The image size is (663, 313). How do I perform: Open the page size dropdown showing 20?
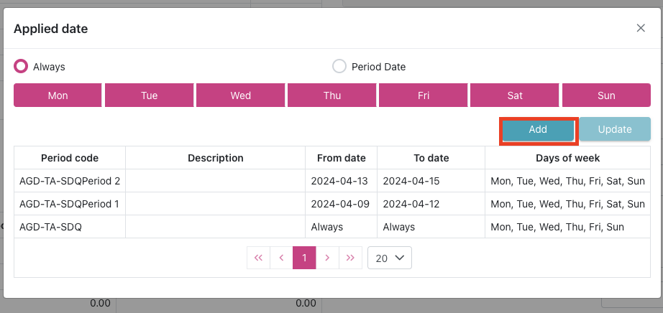389,258
